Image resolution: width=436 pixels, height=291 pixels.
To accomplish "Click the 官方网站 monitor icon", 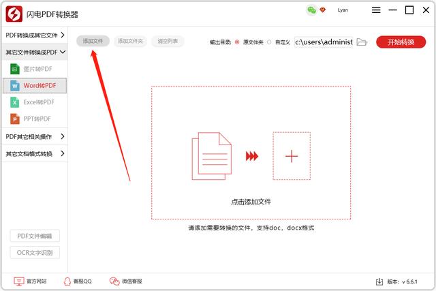I will pos(19,281).
